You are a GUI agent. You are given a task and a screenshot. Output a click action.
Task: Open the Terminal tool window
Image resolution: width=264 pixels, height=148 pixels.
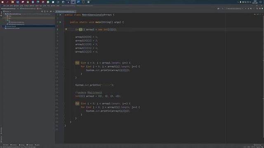coord(30,145)
